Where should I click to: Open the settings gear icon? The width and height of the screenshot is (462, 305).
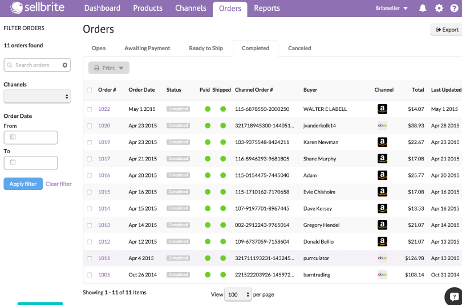click(439, 8)
